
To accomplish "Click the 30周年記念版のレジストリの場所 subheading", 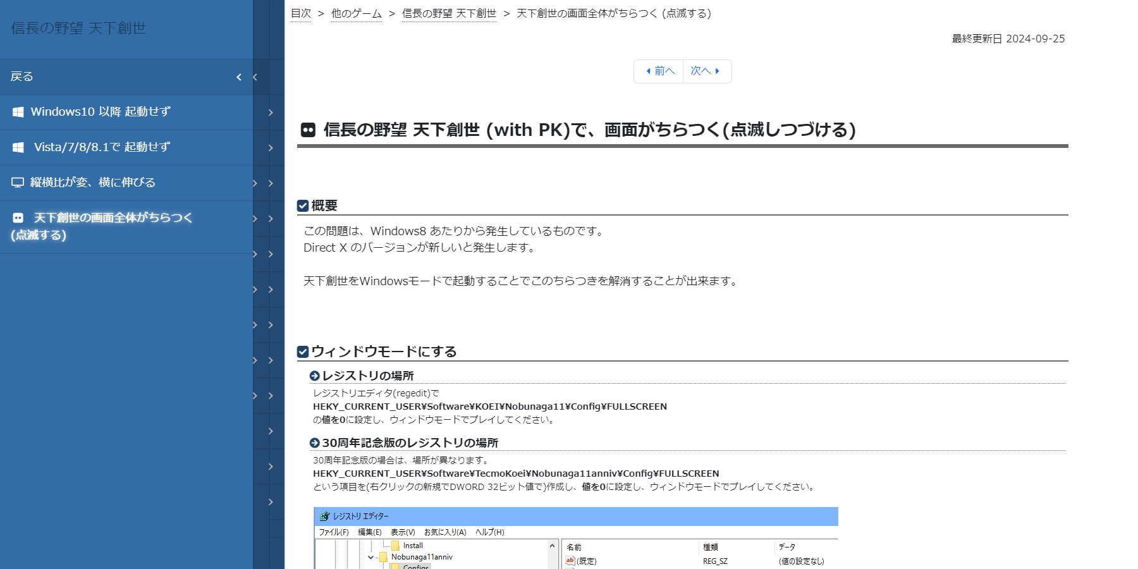I will pos(410,443).
